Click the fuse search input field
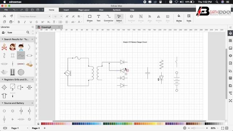The height and width of the screenshot is (131, 233). (16, 32)
